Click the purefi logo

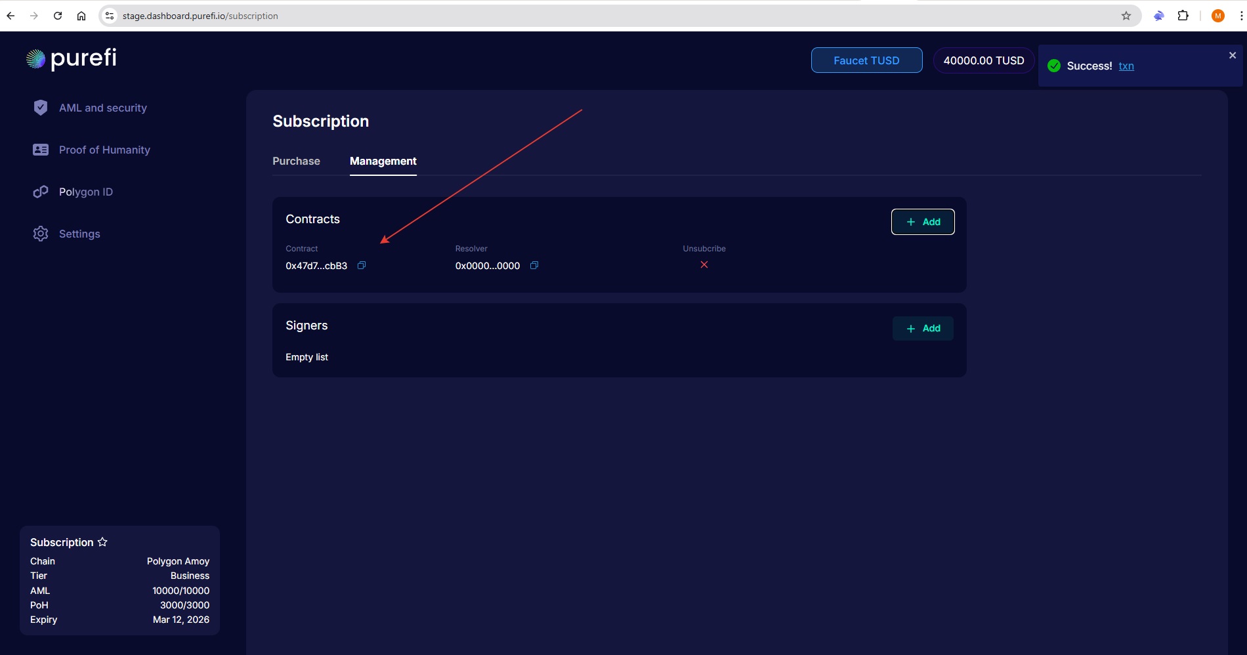[72, 58]
